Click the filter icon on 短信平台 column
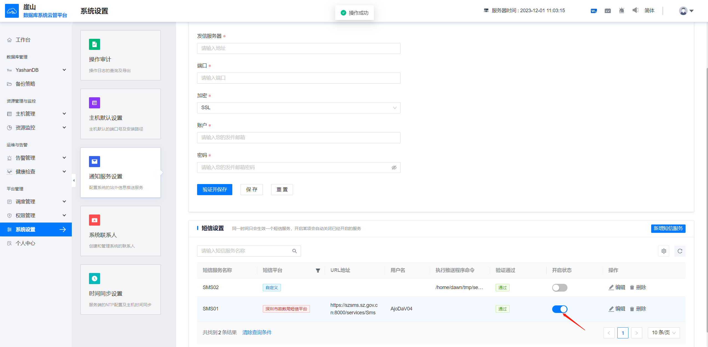708x347 pixels. 318,271
